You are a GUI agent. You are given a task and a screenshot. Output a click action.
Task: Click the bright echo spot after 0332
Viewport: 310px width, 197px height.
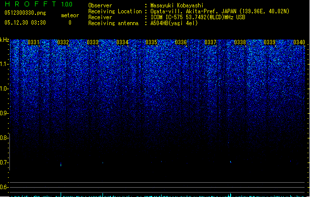pyautogui.click(x=61, y=164)
